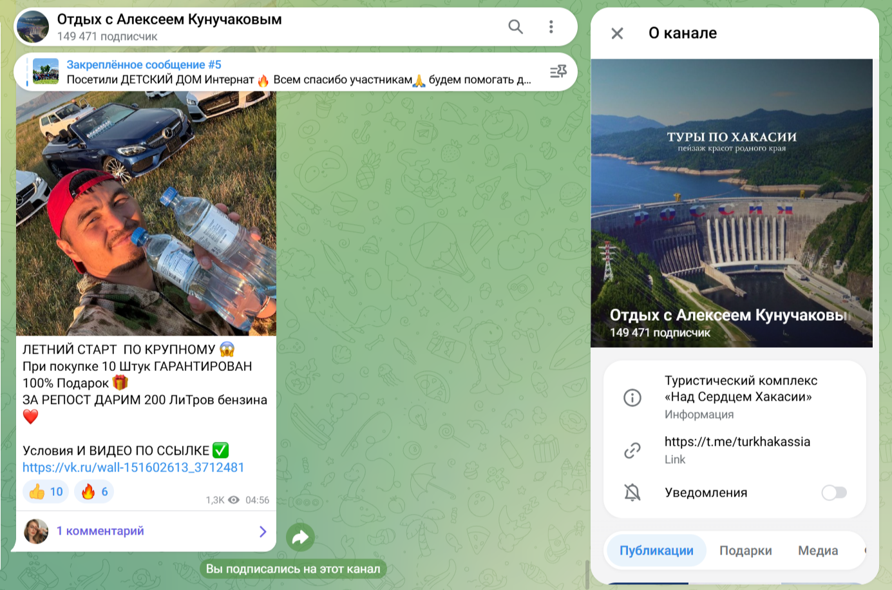Image resolution: width=892 pixels, height=590 pixels.
Task: Click the information circle icon
Action: click(x=632, y=397)
